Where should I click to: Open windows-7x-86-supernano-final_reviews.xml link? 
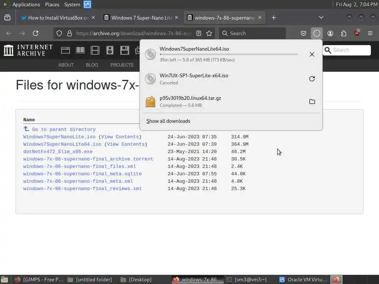[x=83, y=189]
